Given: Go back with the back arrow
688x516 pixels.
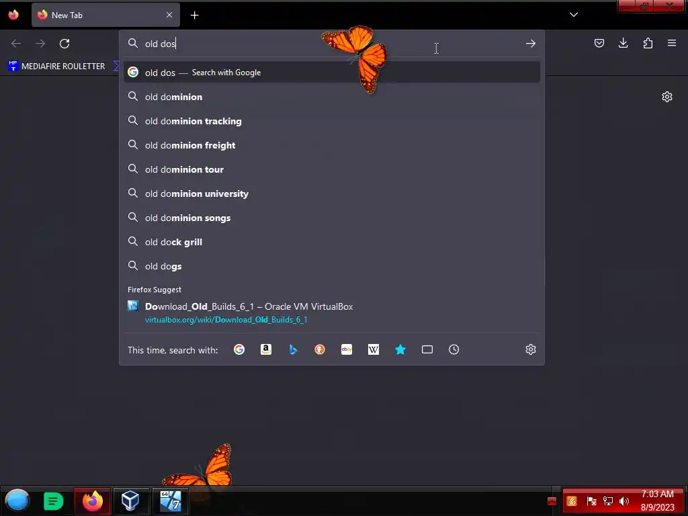Looking at the screenshot, I should (16, 44).
